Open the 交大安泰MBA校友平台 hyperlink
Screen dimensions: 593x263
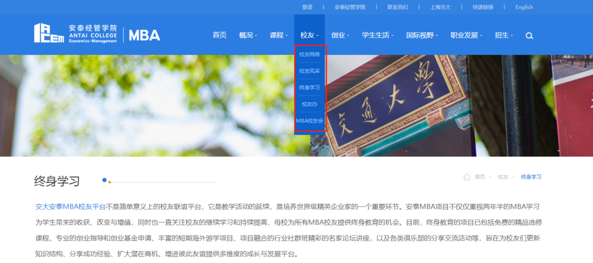coord(70,207)
